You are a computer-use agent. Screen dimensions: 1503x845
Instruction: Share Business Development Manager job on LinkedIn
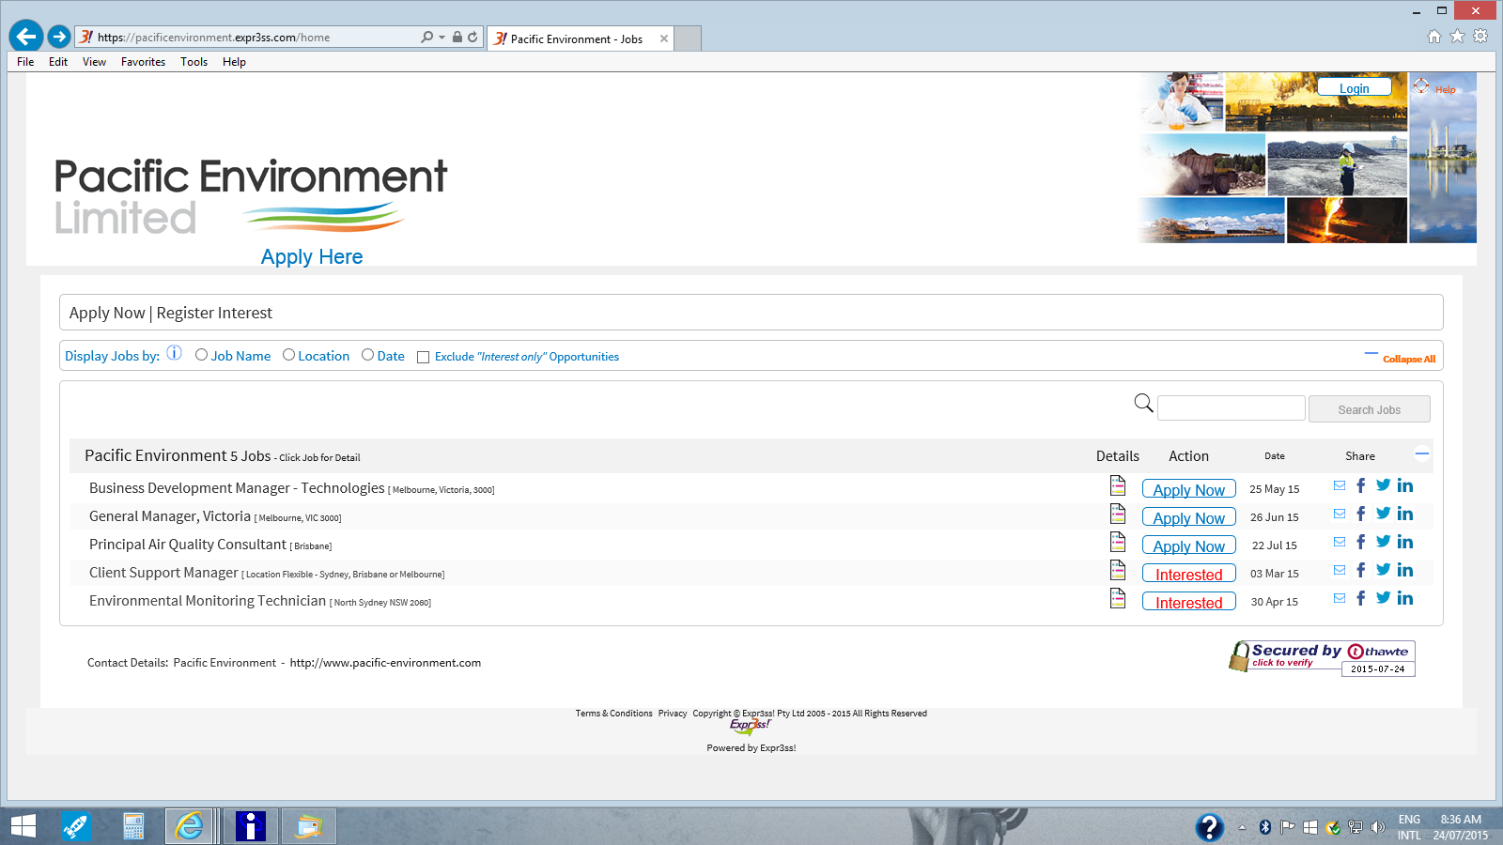[x=1405, y=485]
